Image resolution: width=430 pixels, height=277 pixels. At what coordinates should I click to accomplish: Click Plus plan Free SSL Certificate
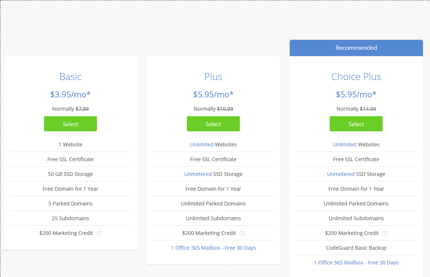(214, 159)
